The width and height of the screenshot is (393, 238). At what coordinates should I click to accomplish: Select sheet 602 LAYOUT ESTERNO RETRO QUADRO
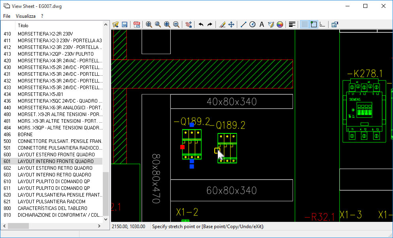pyautogui.click(x=52, y=168)
